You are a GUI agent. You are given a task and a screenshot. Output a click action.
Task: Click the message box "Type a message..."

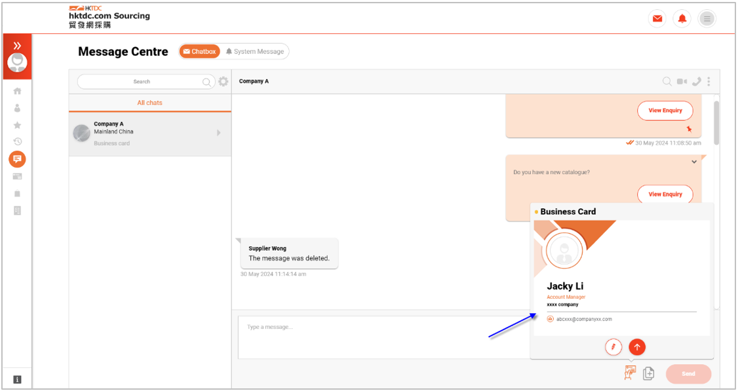click(383, 337)
